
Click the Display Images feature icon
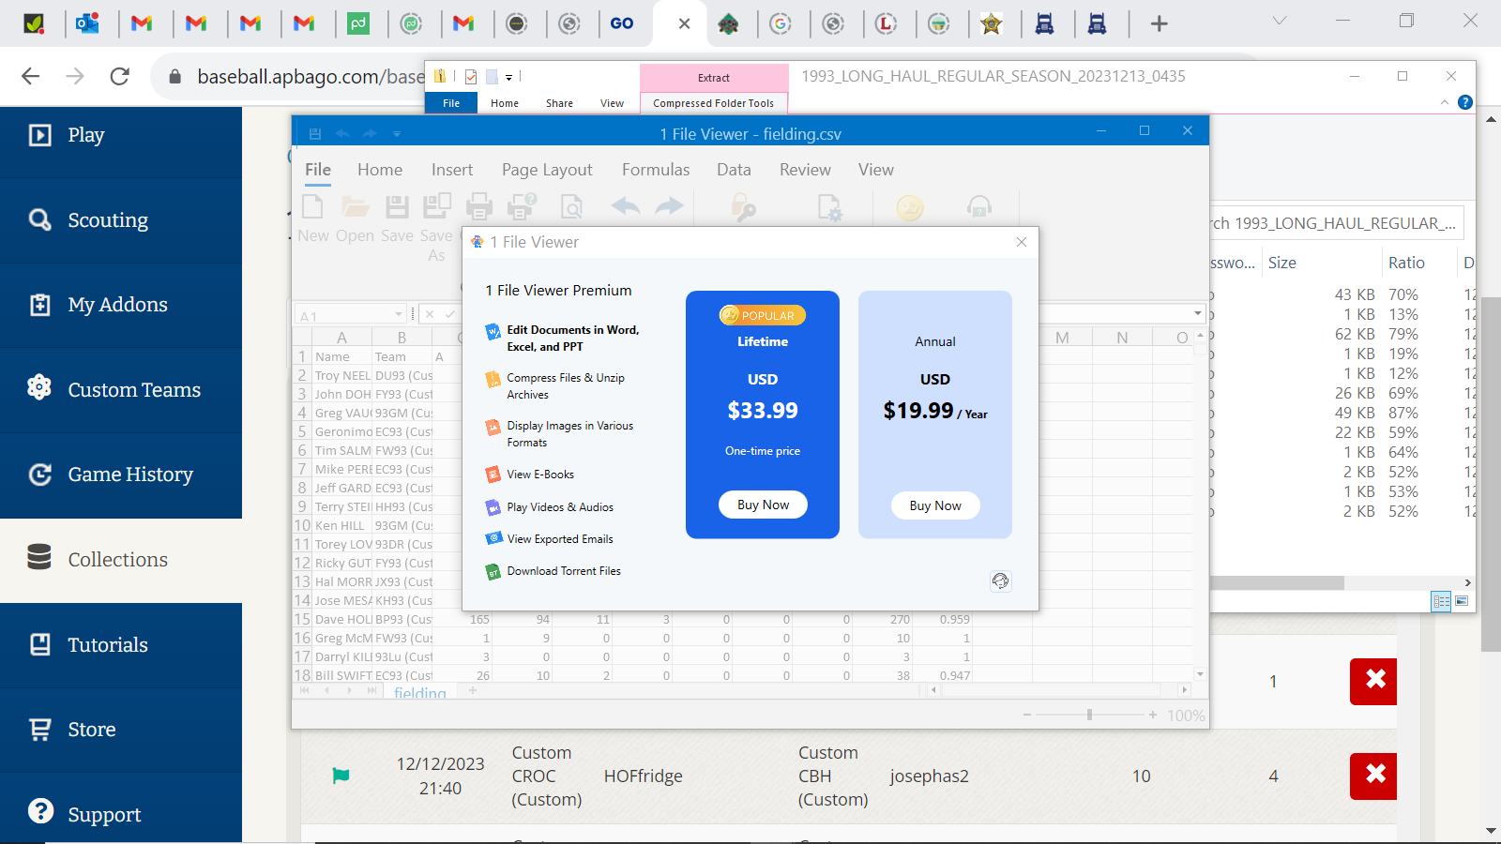pyautogui.click(x=493, y=427)
